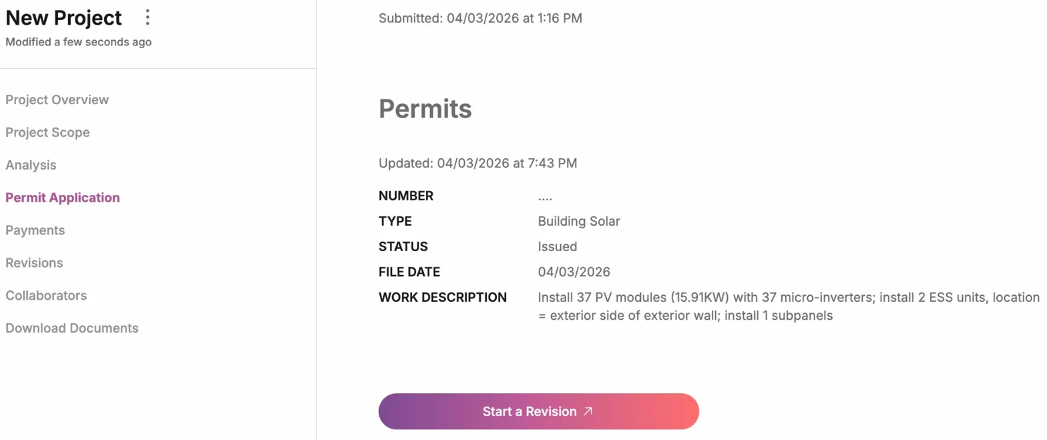Click the Updated timestamp above the permit details
Screen dimensions: 1047x440
[x=477, y=162]
